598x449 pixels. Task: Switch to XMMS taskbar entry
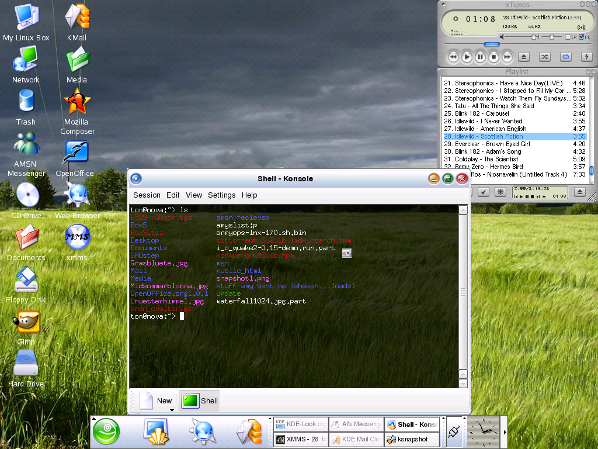(301, 440)
